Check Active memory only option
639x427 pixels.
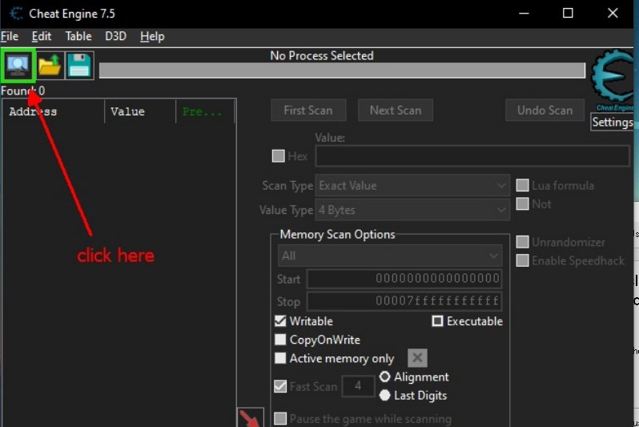pos(280,358)
